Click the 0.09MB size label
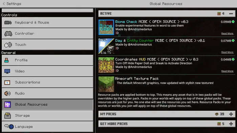 click(x=226, y=22)
